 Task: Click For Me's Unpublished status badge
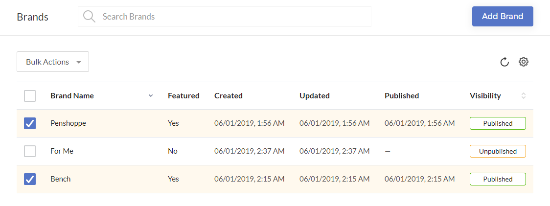pos(498,151)
